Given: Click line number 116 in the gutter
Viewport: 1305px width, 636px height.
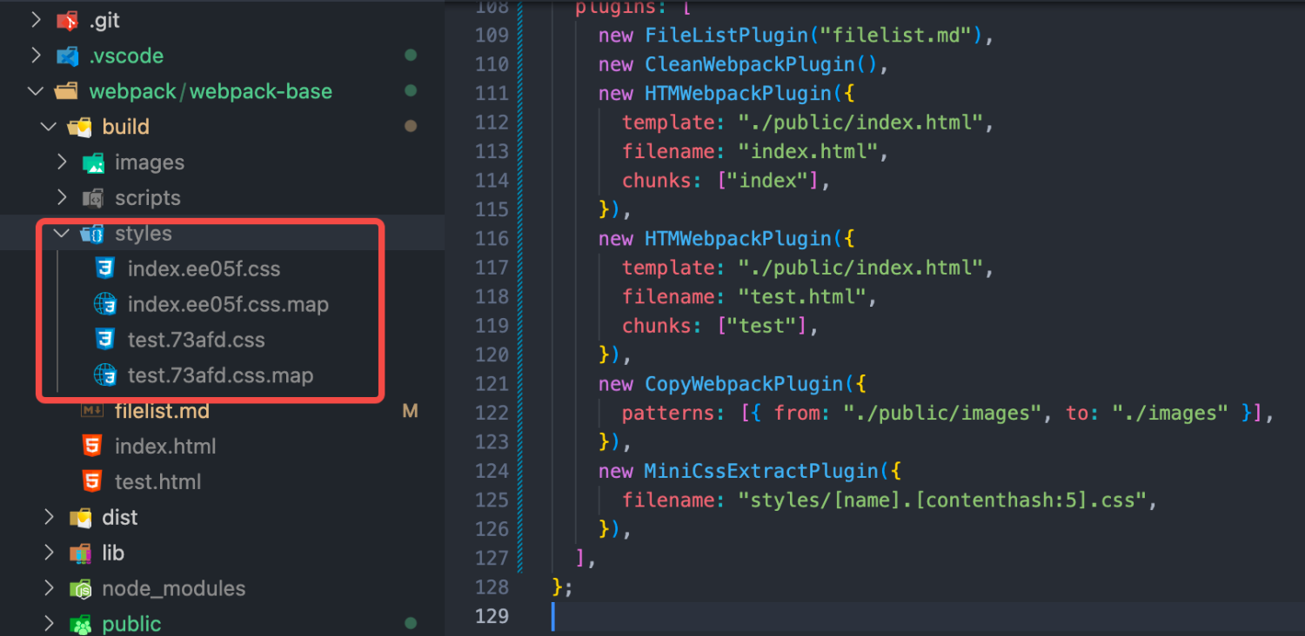Looking at the screenshot, I should click(x=492, y=238).
